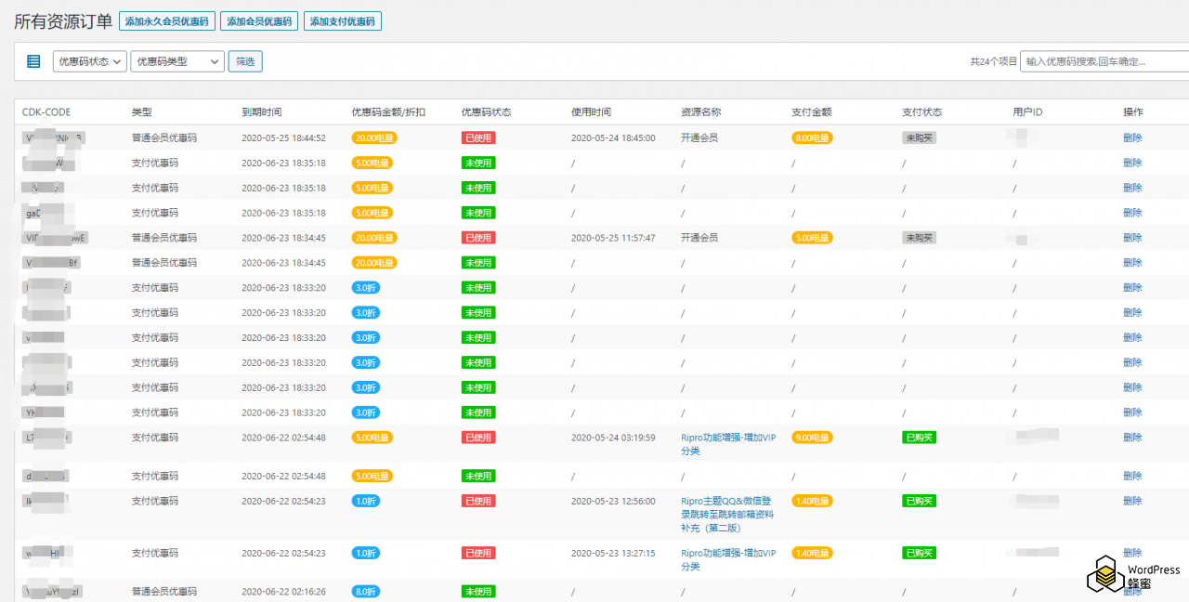Screen dimensions: 1189x602
Task: Click the 共24个项目 item count text
Action: tap(993, 61)
